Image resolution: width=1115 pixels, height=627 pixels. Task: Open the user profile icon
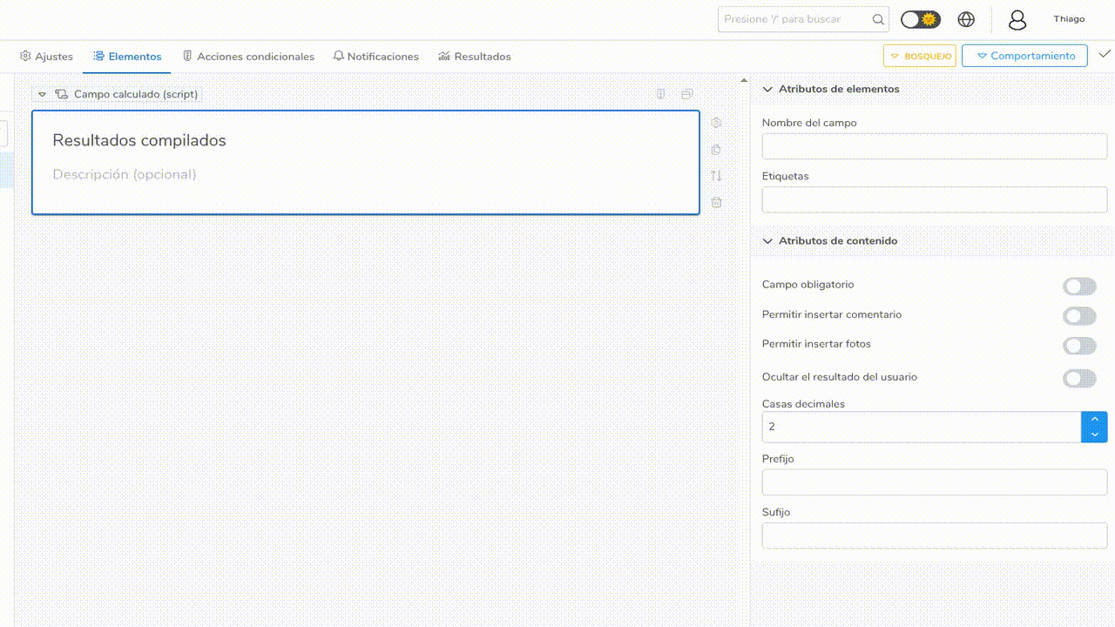1017,20
